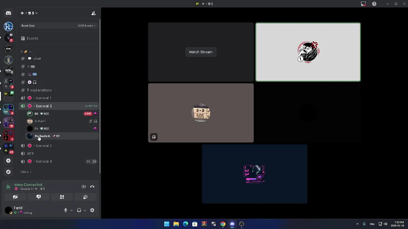The image size is (408, 229).
Task: Open server folder with badge 19
Action: tap(8, 122)
